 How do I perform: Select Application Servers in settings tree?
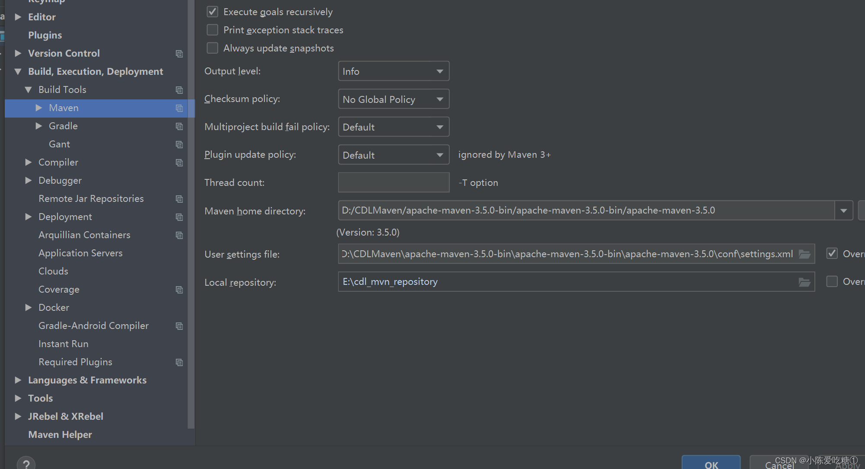(x=80, y=253)
